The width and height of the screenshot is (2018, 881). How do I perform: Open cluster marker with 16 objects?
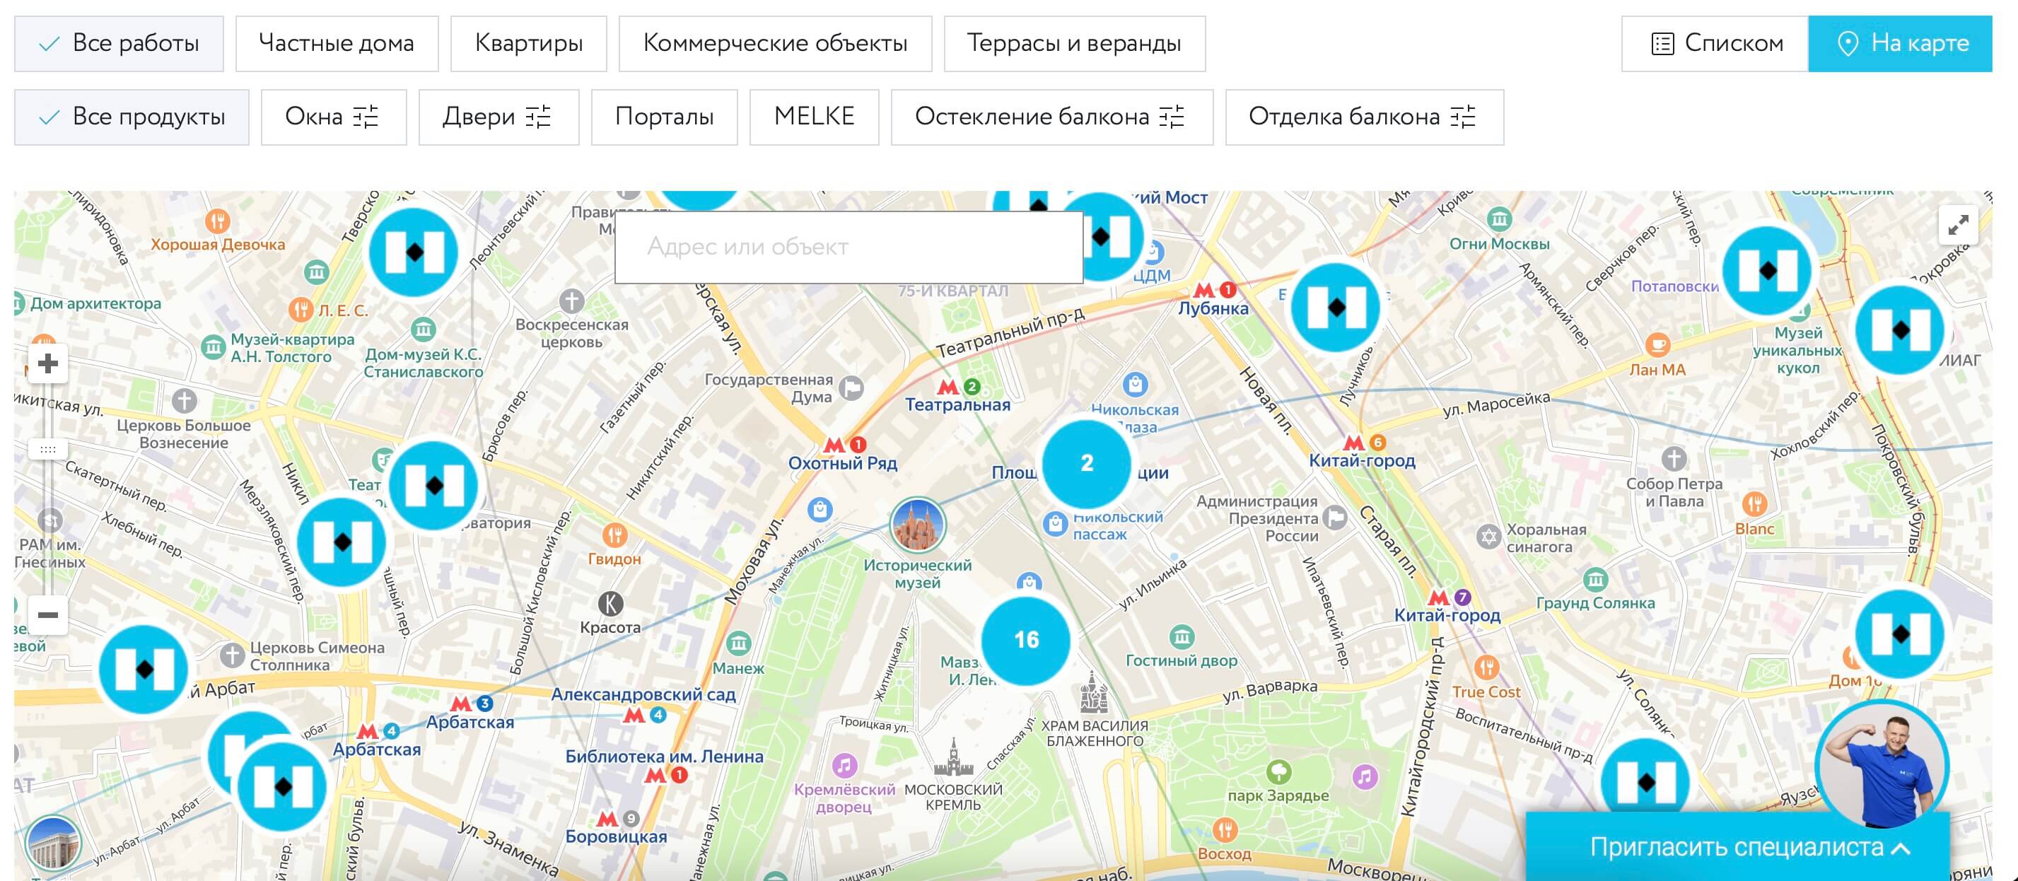[1026, 641]
